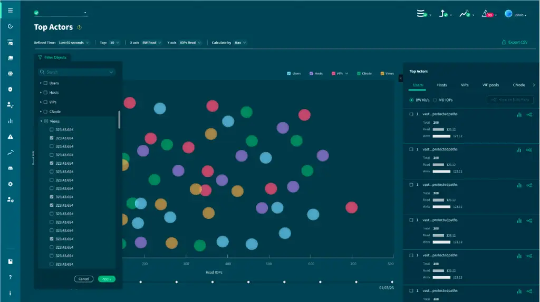Toggle the CNode legend checkbox above the chart
Screen dimensions: 540x302
359,74
